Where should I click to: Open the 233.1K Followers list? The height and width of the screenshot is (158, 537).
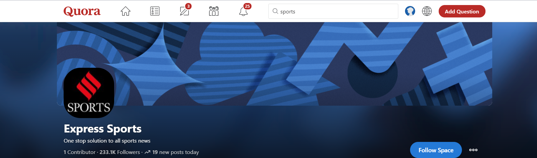tap(120, 152)
